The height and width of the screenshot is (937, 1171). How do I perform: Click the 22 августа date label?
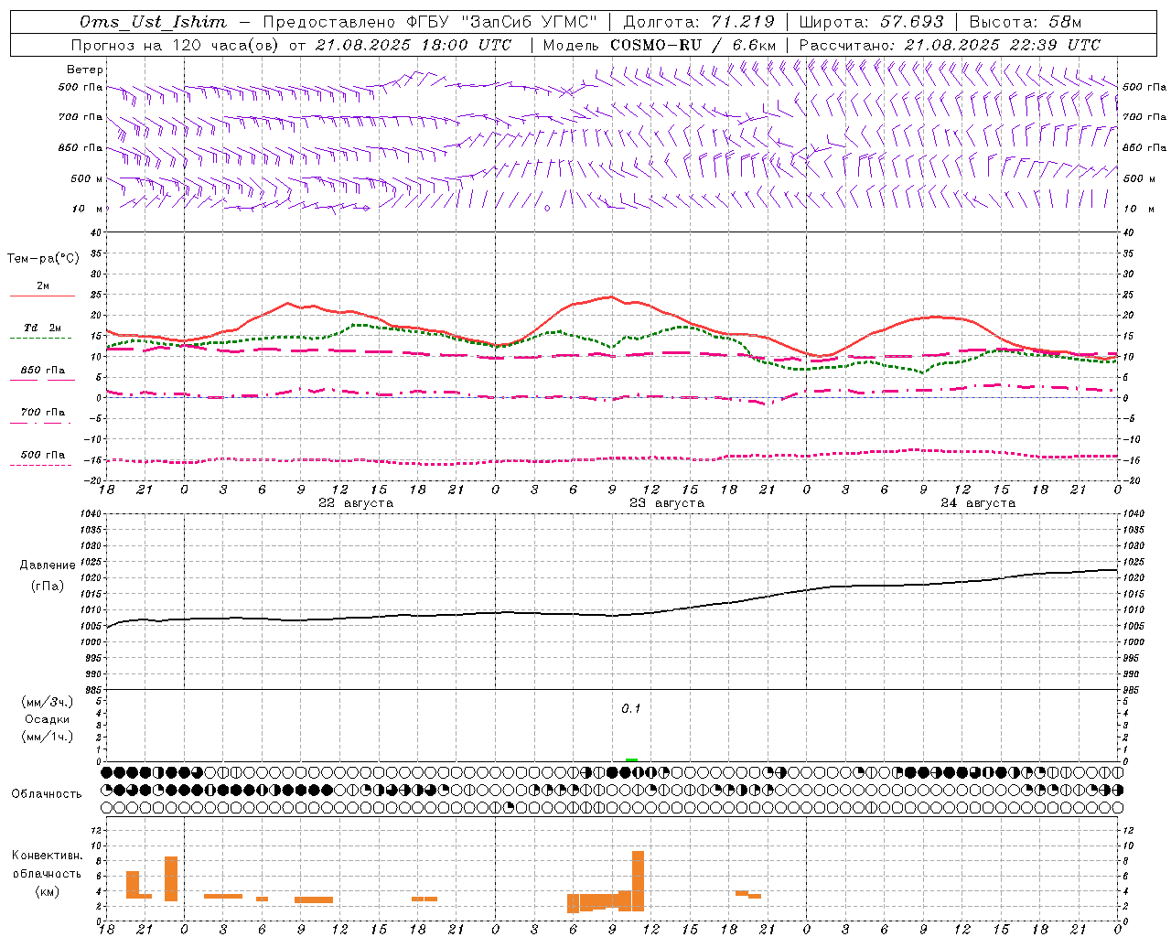pyautogui.click(x=356, y=503)
